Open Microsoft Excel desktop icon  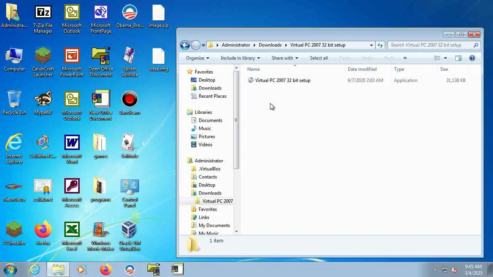coord(72,237)
